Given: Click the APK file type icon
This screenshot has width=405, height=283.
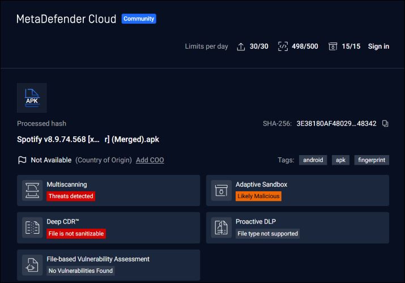Looking at the screenshot, I should [32, 98].
